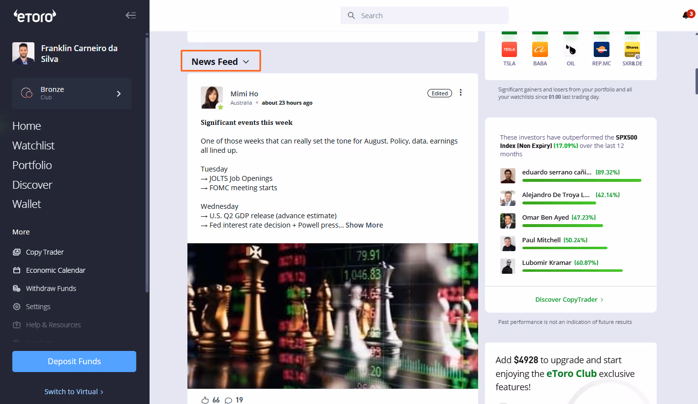The width and height of the screenshot is (698, 404).
Task: Open Portfolio in sidebar
Action: 32,165
